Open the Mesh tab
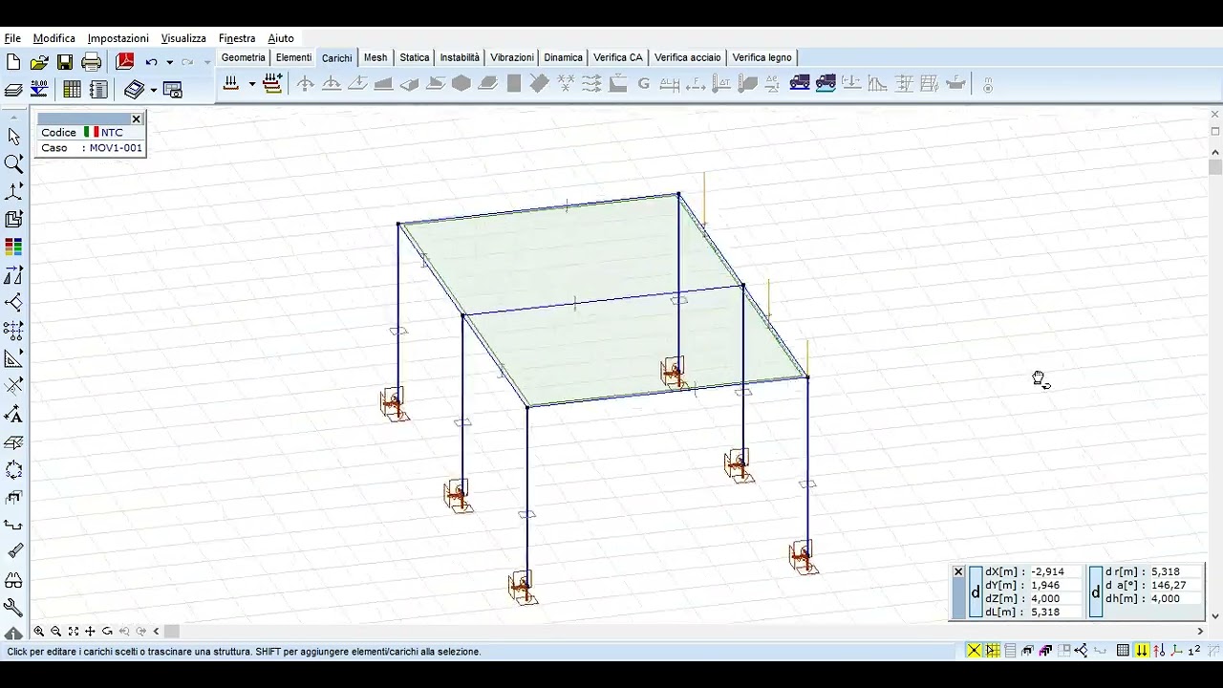Screen dimensions: 1223x688 (x=375, y=57)
